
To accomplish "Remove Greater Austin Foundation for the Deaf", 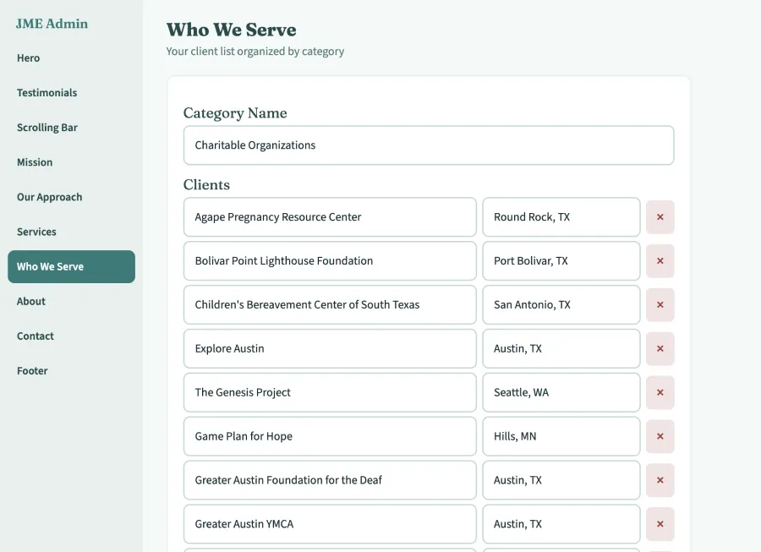I will [x=660, y=479].
